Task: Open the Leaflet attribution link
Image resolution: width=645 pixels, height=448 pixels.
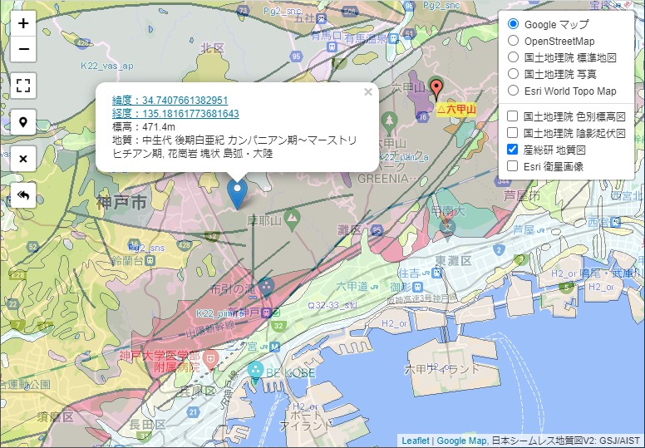Action: tap(416, 441)
